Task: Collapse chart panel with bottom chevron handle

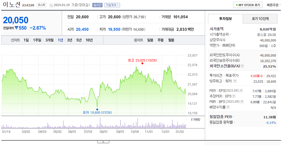Action: [103, 142]
